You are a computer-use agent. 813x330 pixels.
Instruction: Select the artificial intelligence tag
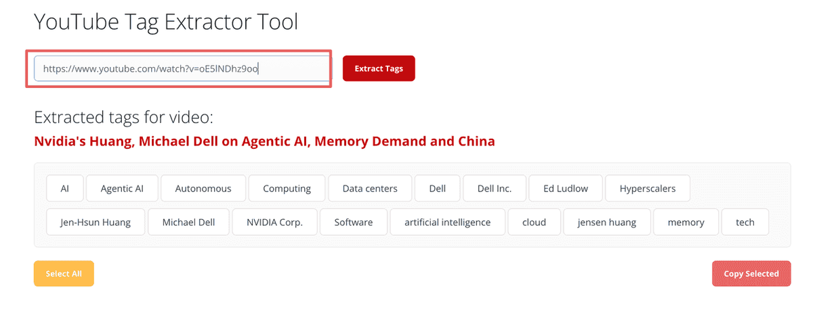448,222
